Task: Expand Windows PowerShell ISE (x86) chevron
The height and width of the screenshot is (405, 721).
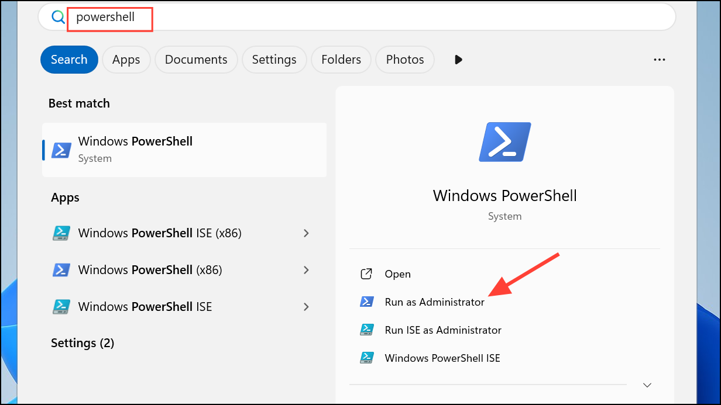Action: 306,233
